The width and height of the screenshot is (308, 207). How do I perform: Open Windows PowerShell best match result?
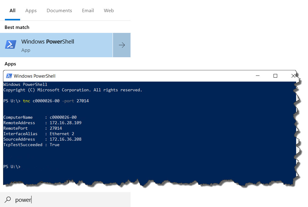pyautogui.click(x=56, y=45)
